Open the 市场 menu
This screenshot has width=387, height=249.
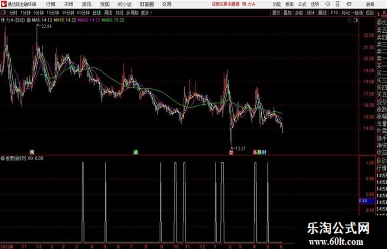pos(69,4)
